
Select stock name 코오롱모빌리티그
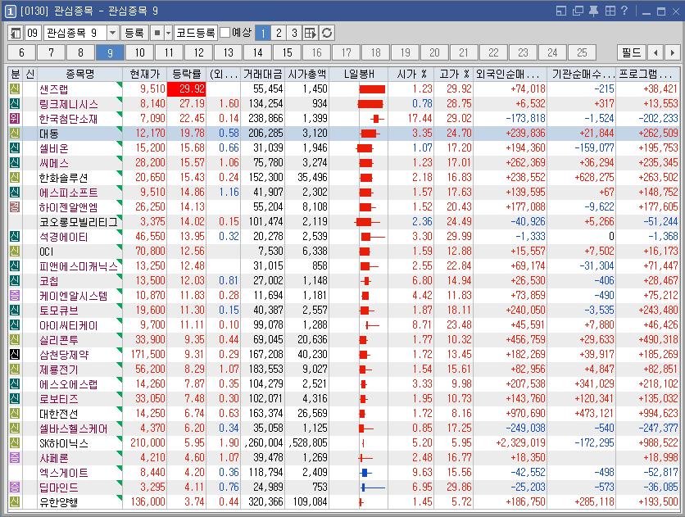pyautogui.click(x=79, y=222)
